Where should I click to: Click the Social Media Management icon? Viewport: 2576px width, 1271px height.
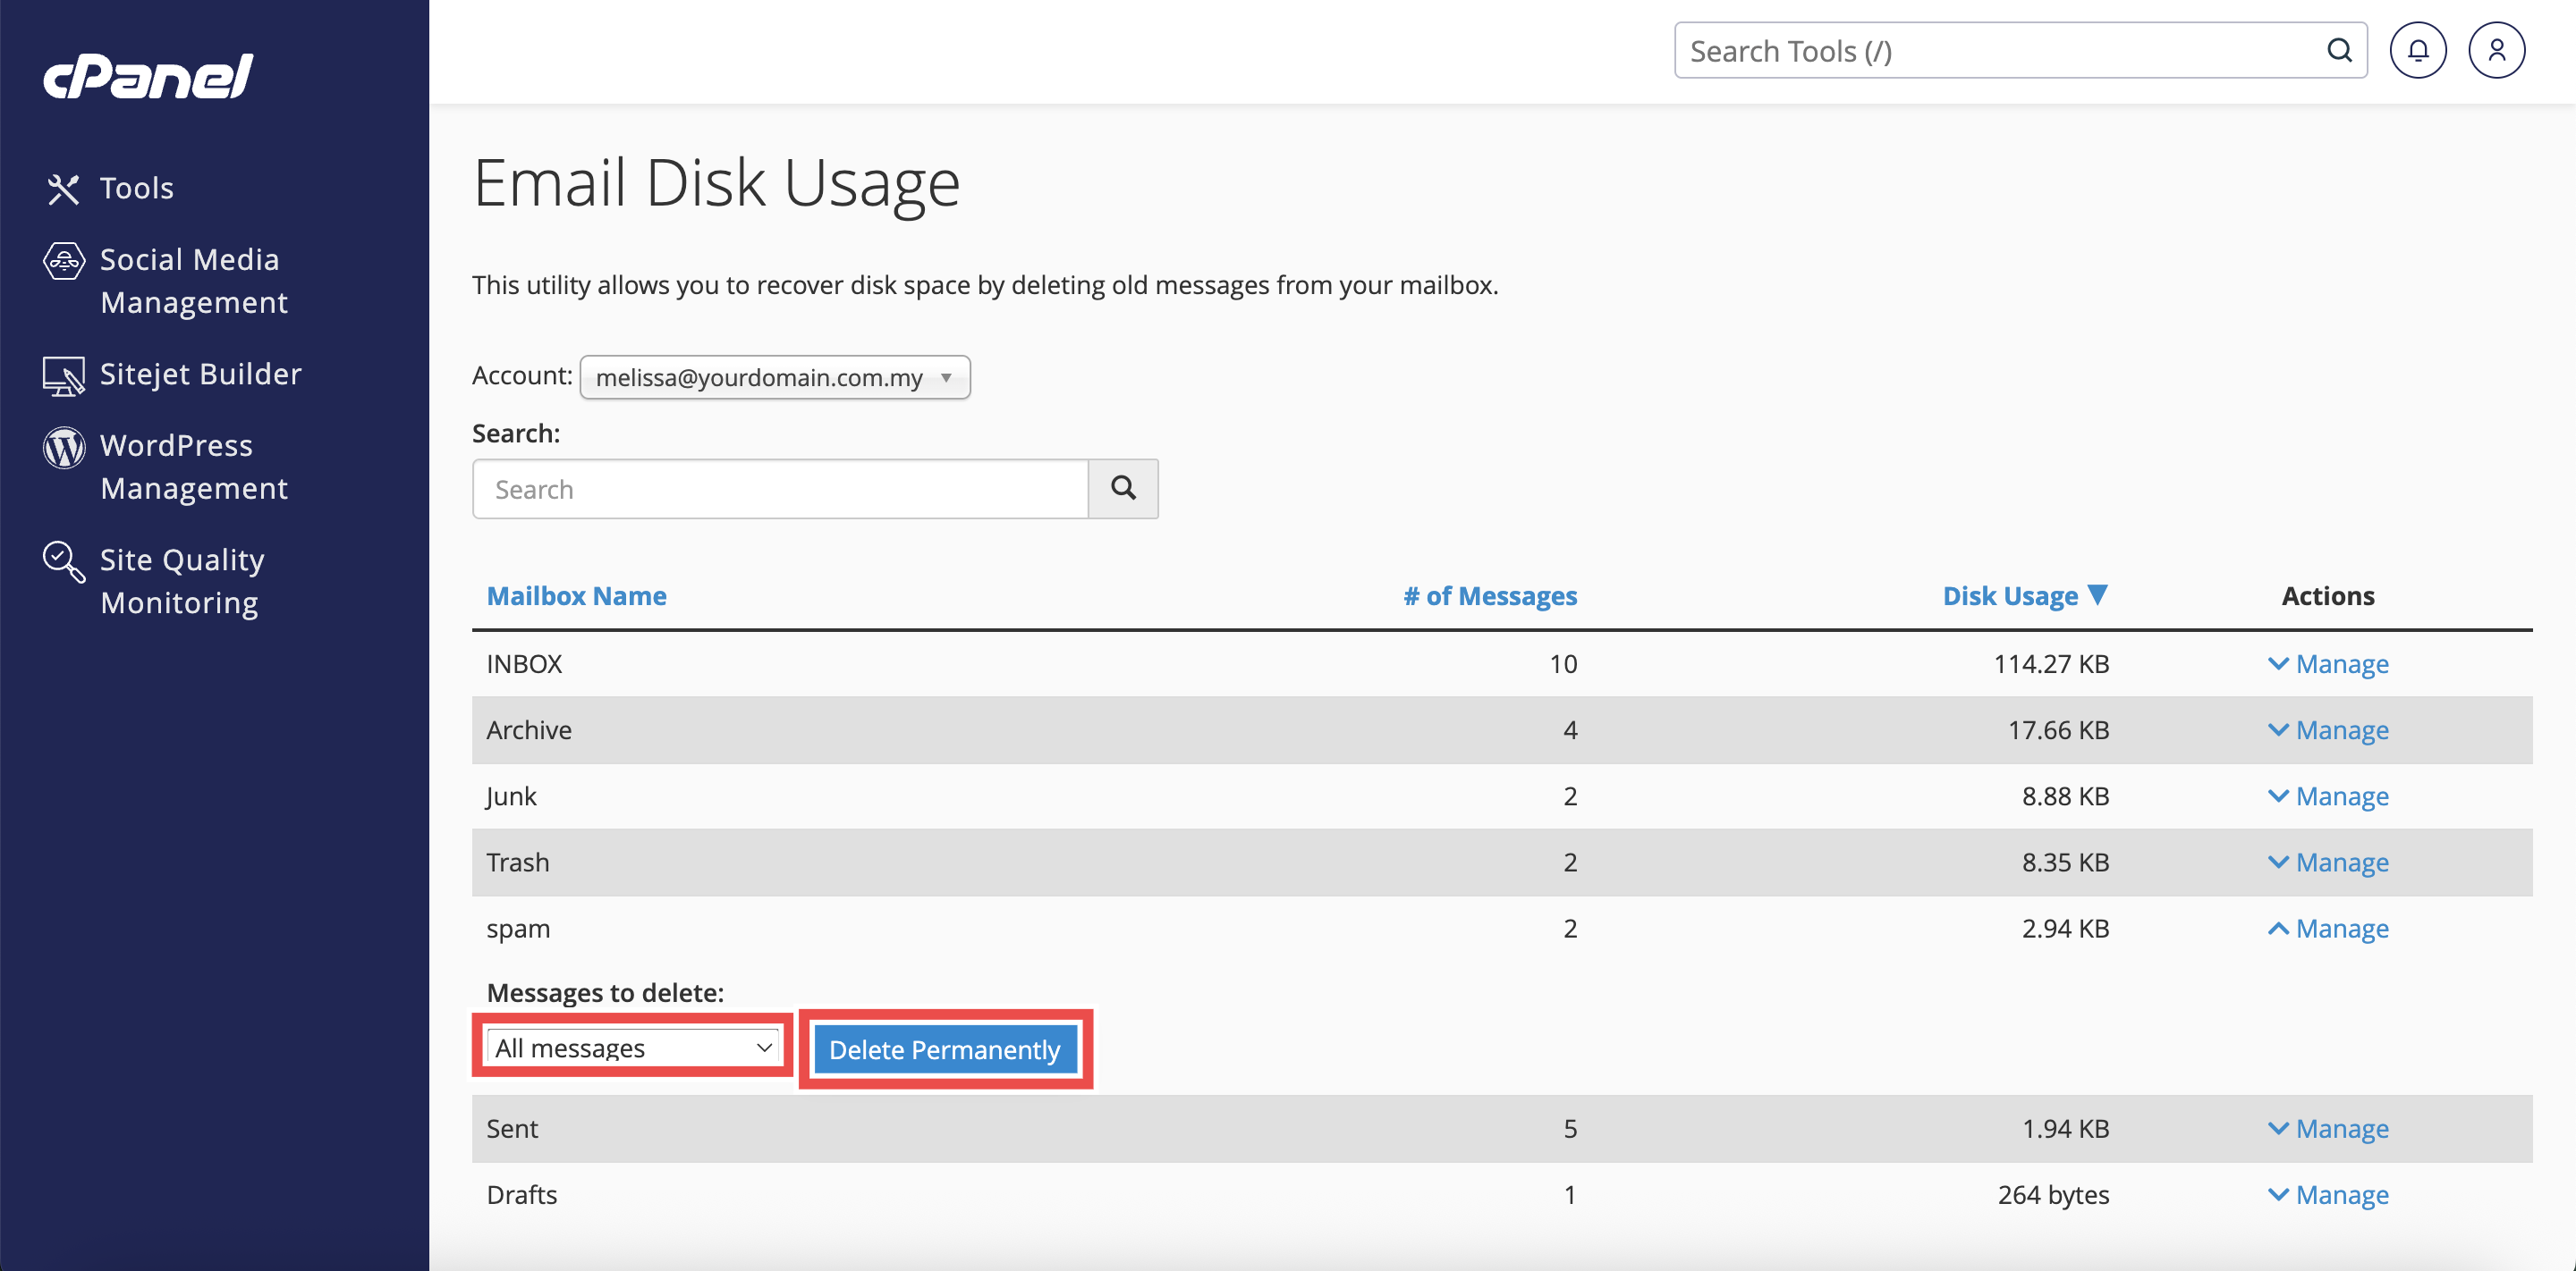64,261
